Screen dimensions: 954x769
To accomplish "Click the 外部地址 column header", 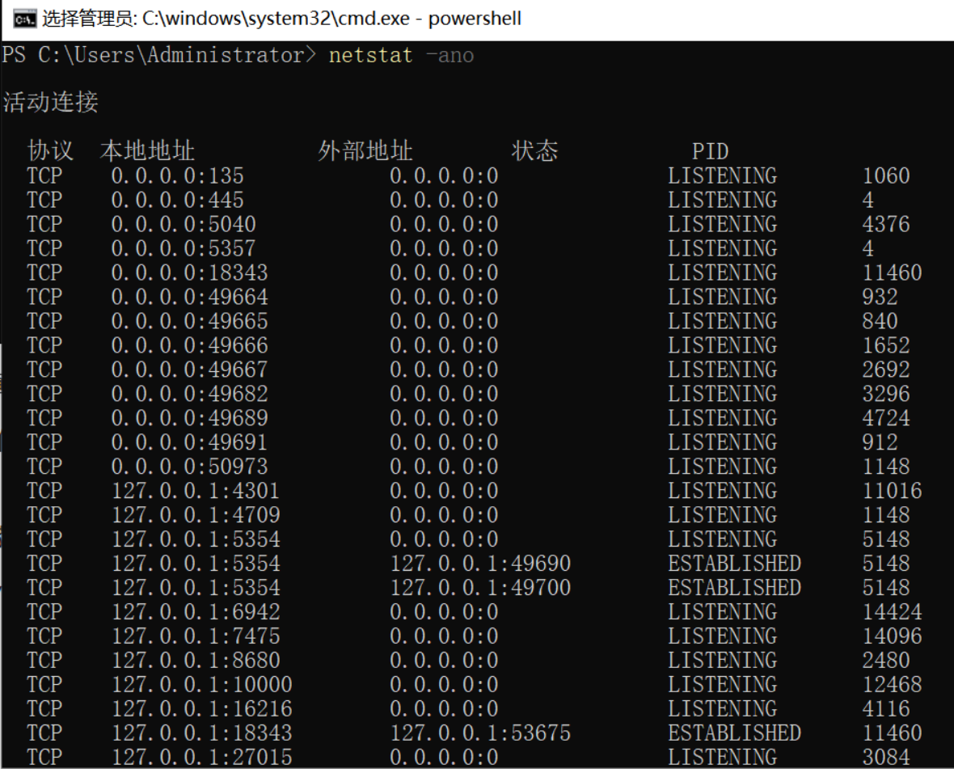I will (x=365, y=151).
